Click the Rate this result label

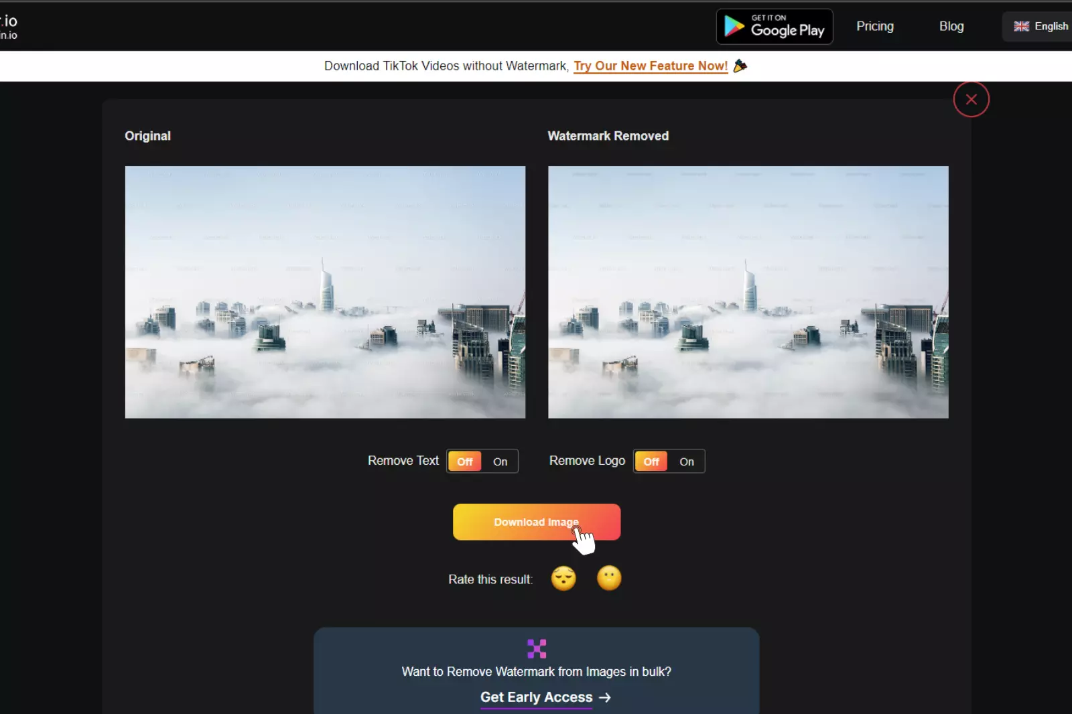[490, 579]
